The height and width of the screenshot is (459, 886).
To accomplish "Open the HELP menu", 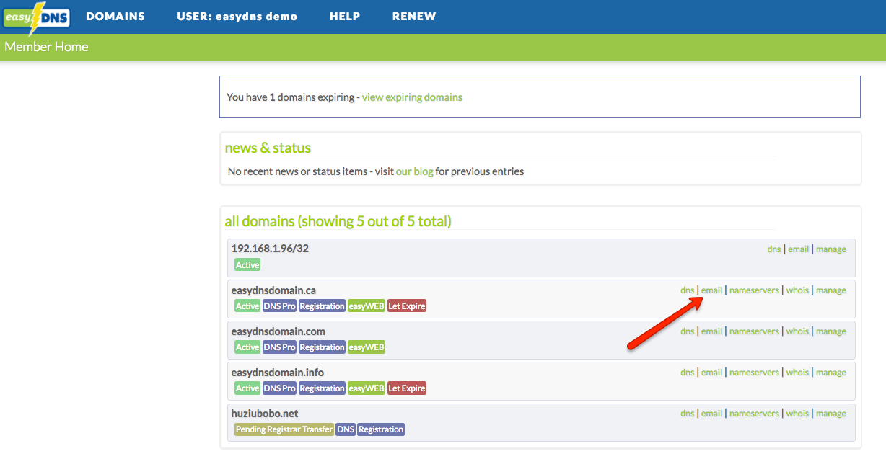I will tap(345, 17).
